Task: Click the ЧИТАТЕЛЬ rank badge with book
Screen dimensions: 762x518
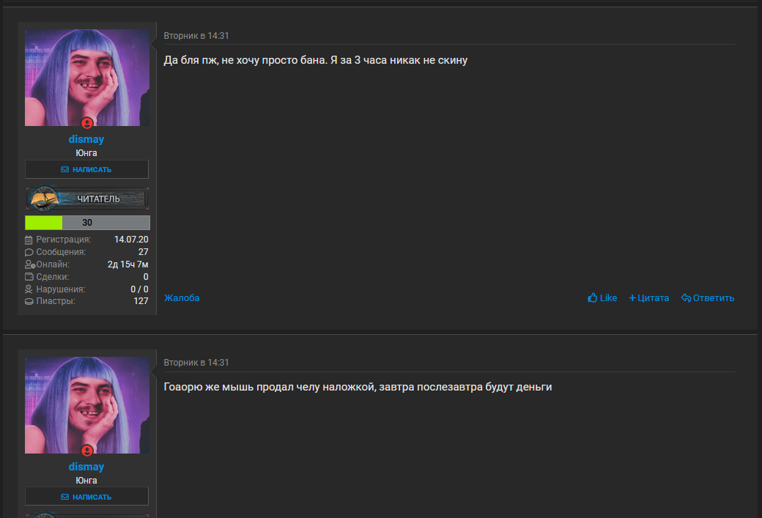Action: tap(87, 199)
